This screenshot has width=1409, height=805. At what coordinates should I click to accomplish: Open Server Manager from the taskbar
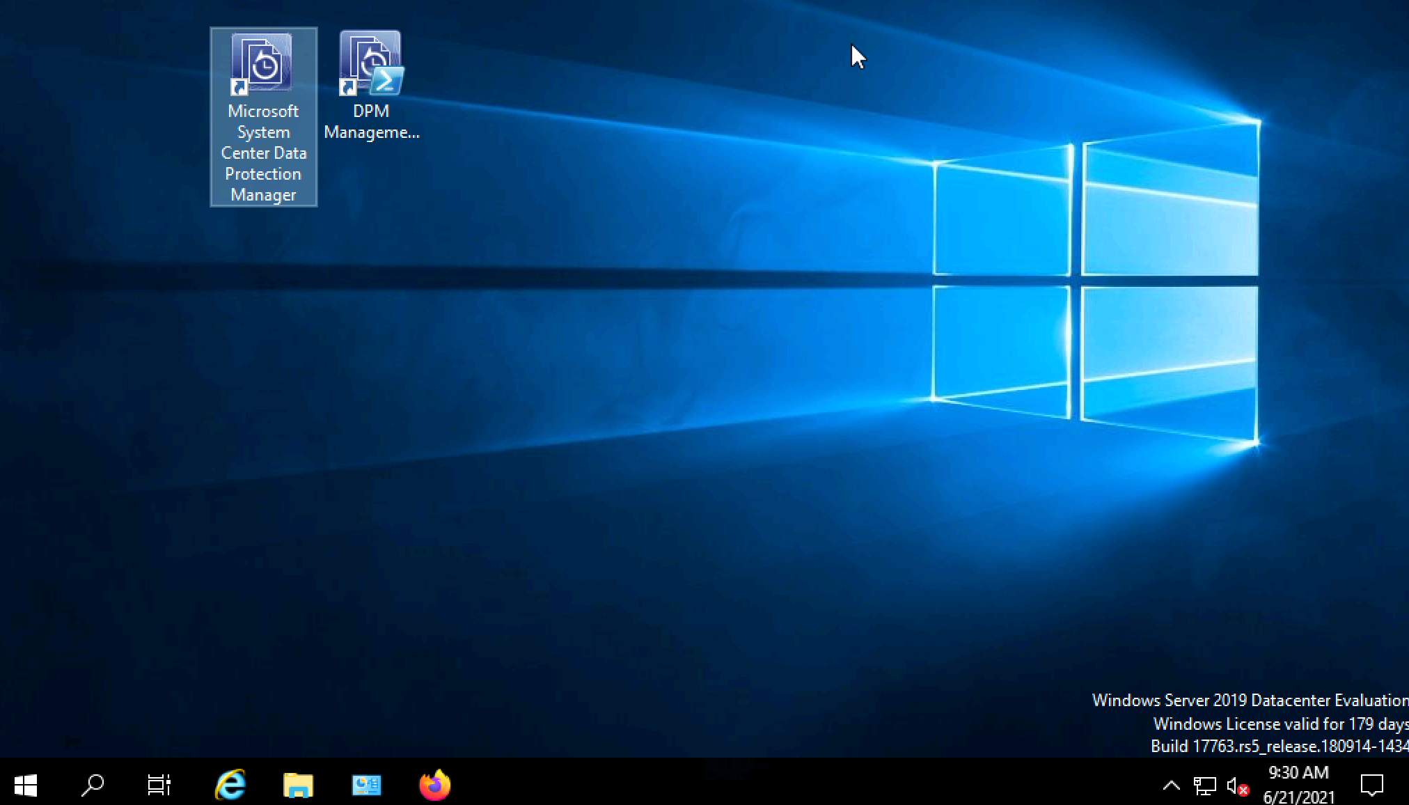point(366,785)
